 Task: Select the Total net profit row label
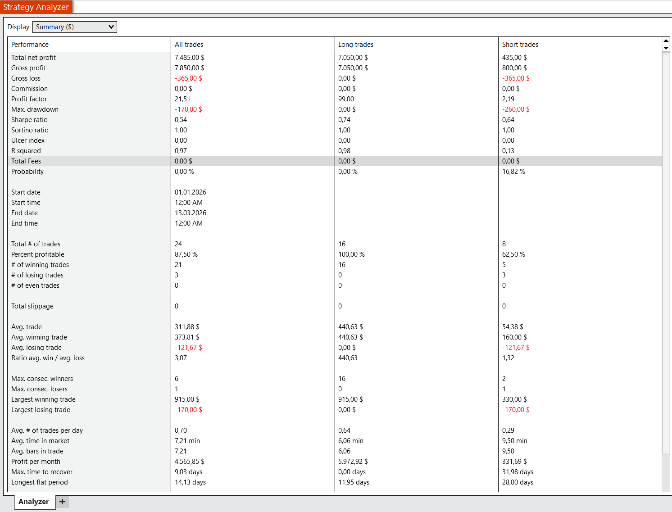click(x=33, y=58)
